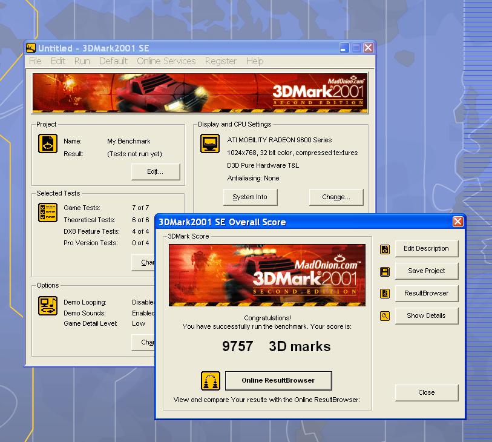This screenshot has height=442, width=492.
Task: Click 'Demo Looping:' label
Action: tap(85, 302)
